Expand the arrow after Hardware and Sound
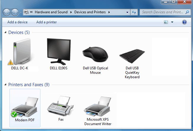193x131 pixels. coord(71,12)
